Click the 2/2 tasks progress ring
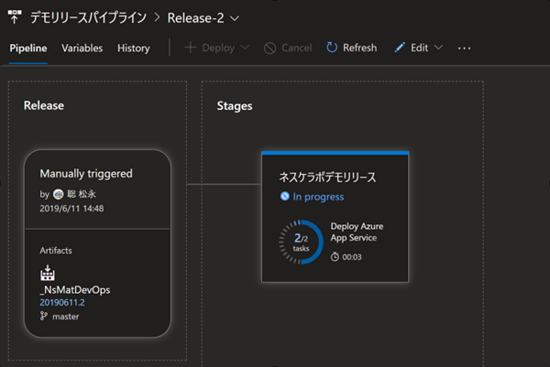Viewport: 550px width, 367px height. coord(301,242)
